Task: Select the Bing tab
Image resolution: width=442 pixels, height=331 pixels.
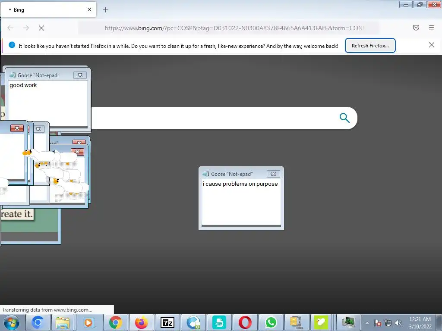Action: pos(48,9)
